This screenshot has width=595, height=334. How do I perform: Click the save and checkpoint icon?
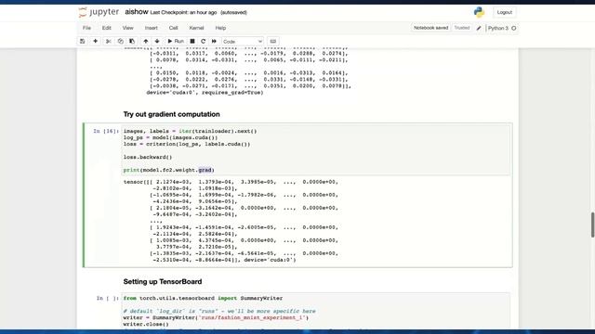83,41
